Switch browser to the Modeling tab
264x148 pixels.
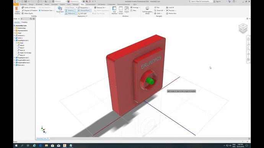(24, 22)
